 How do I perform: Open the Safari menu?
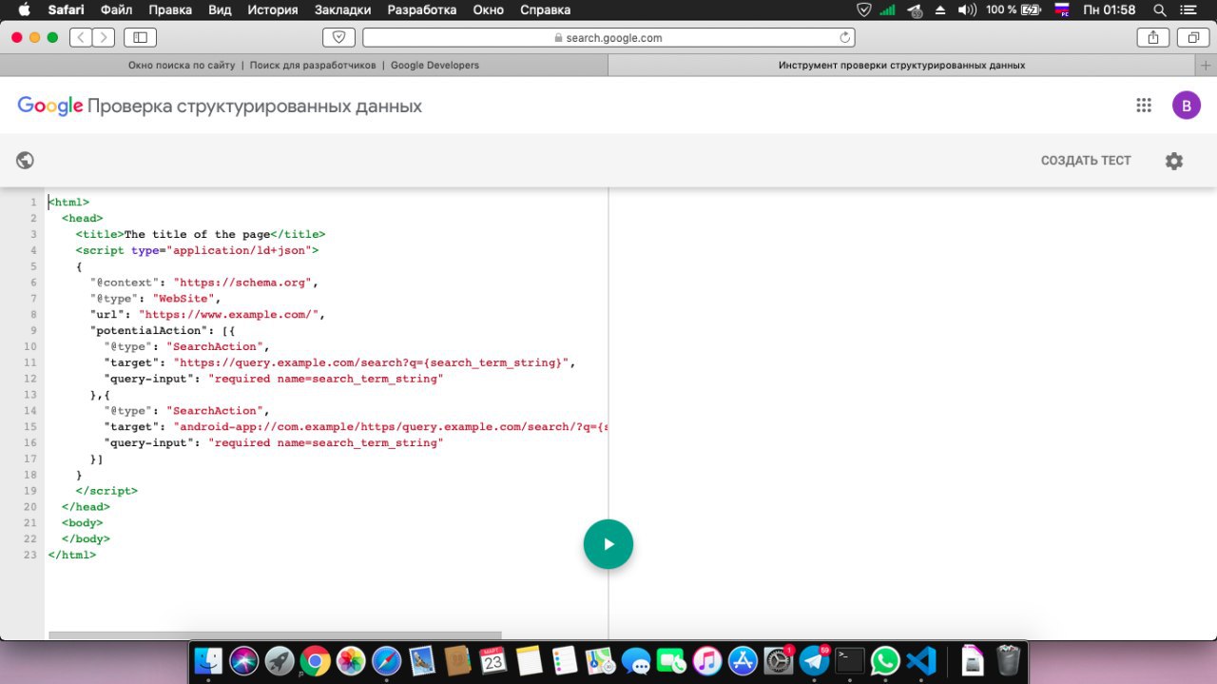pos(67,10)
